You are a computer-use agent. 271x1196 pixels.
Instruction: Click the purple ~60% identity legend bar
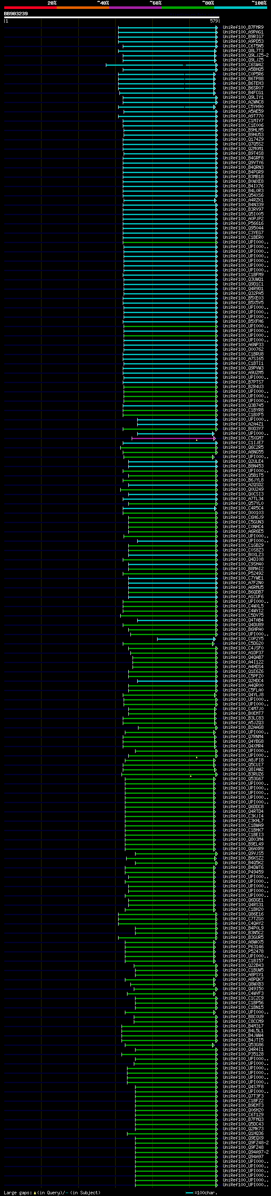pos(135,8)
